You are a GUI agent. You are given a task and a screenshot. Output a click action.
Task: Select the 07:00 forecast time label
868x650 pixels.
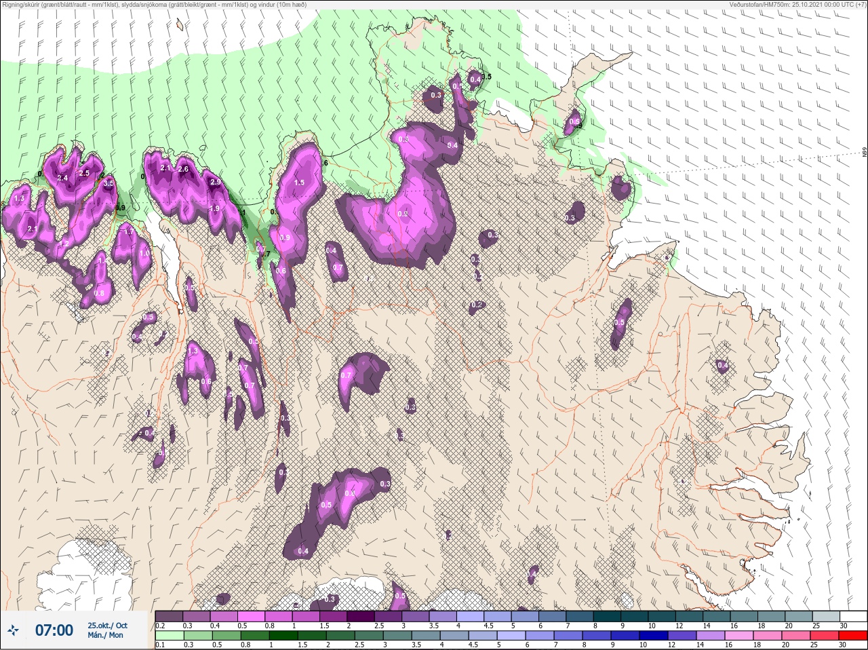click(x=54, y=630)
